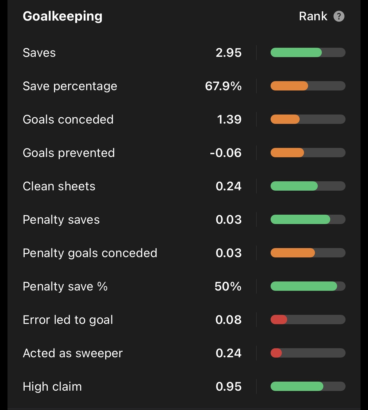Select the Save percentage 67.9% value
The image size is (368, 410).
[223, 86]
